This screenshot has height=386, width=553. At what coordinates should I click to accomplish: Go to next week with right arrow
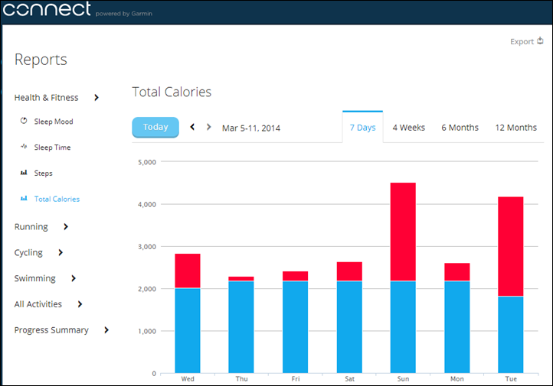coord(209,127)
